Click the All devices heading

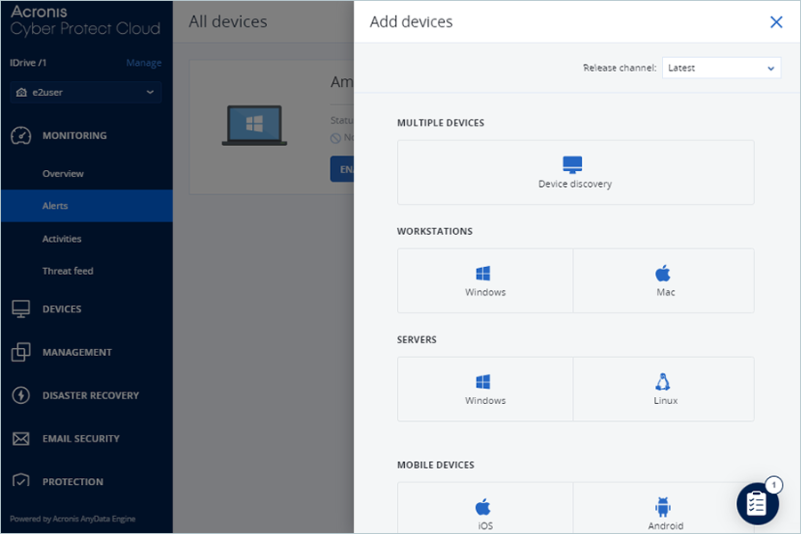[x=228, y=22]
